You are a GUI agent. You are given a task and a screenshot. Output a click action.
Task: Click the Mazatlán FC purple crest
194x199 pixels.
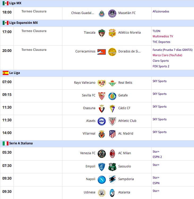(112, 13)
